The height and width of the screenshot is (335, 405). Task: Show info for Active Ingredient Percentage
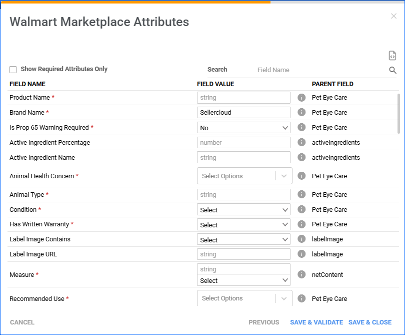[x=301, y=143]
